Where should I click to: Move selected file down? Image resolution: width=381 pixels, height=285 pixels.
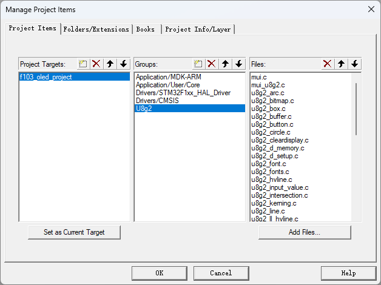pyautogui.click(x=354, y=64)
